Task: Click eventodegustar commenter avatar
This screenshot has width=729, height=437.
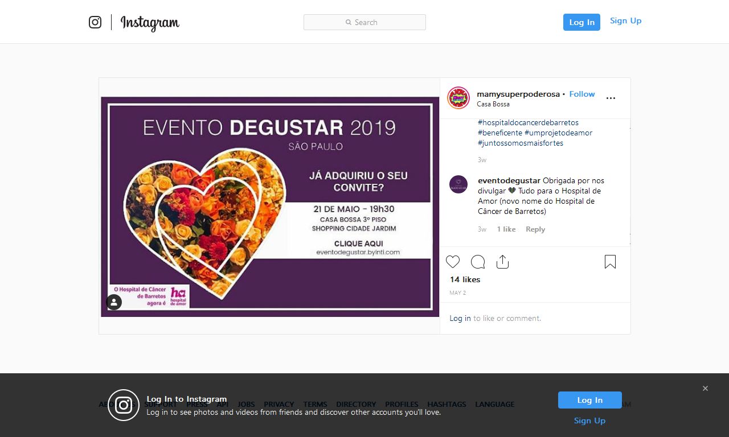Action: [458, 184]
